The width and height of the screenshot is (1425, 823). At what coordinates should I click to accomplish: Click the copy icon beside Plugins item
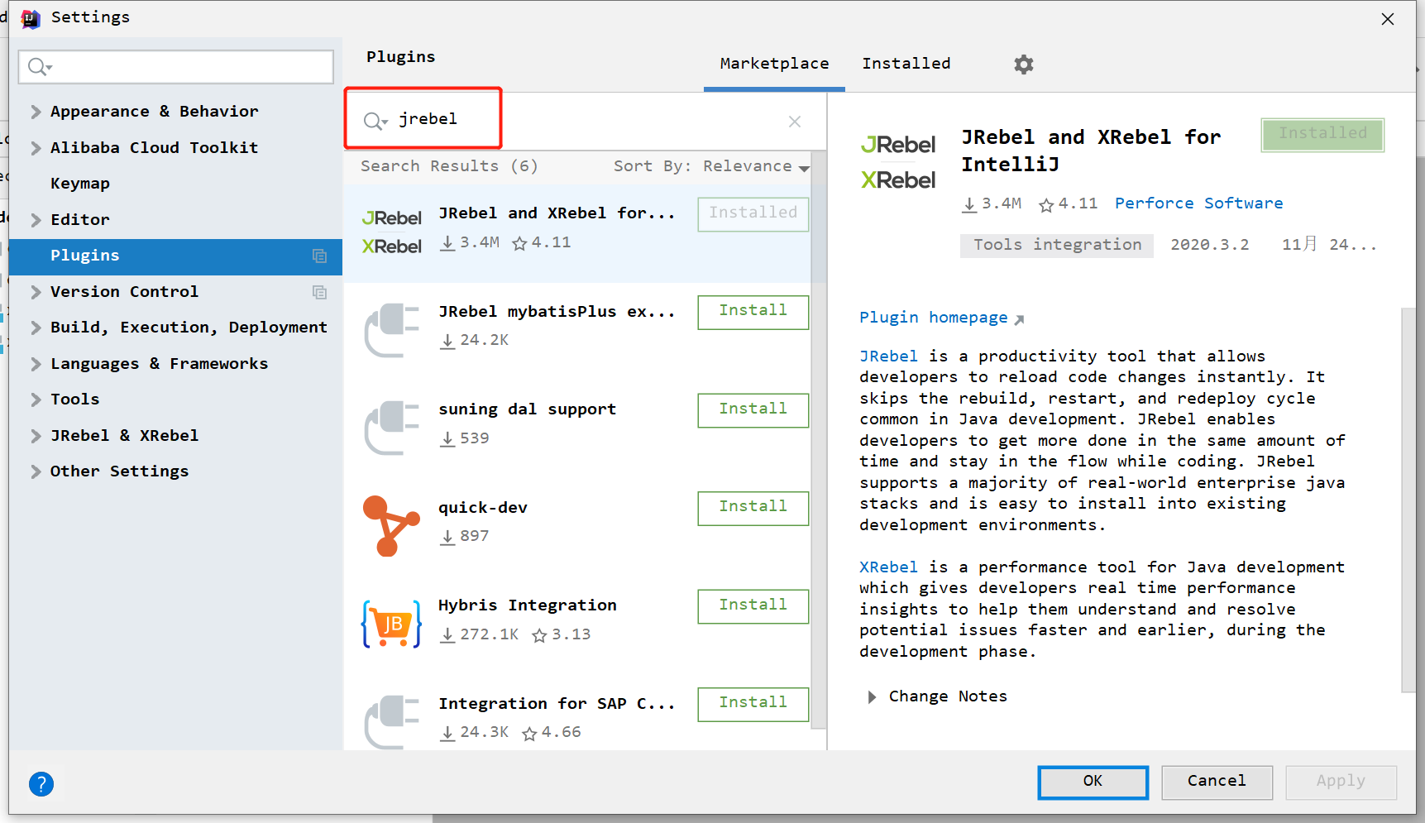coord(319,256)
